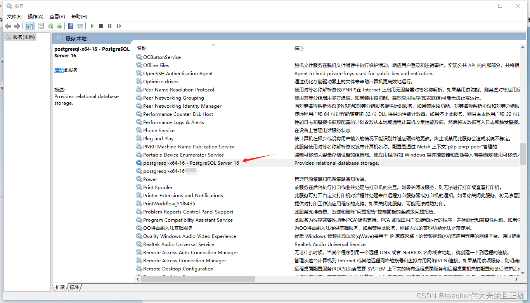This screenshot has width=530, height=303.
Task: Select Performance Logs & Alerts
Action: pos(173,122)
